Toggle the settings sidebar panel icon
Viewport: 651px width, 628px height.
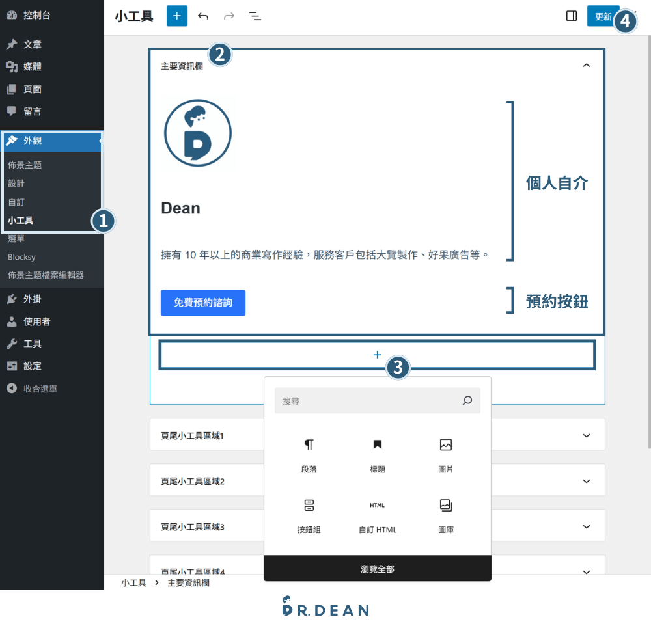(572, 16)
